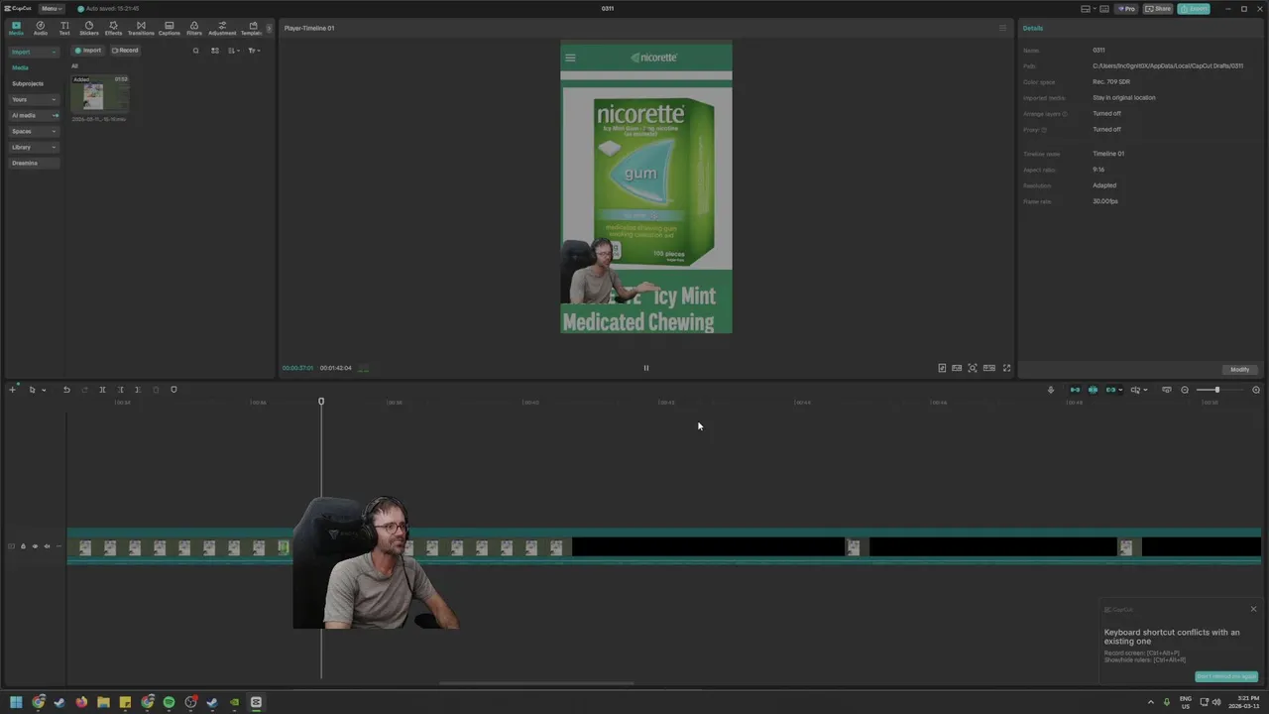Open the Transitions tab
Image resolution: width=1269 pixels, height=714 pixels.
tap(141, 28)
